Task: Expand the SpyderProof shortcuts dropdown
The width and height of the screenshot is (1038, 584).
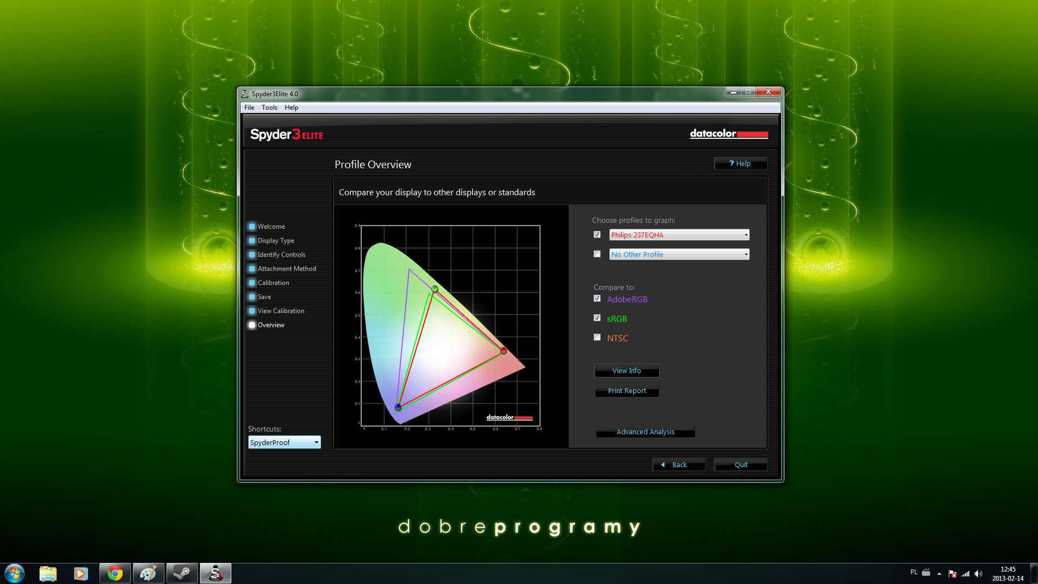Action: (316, 442)
